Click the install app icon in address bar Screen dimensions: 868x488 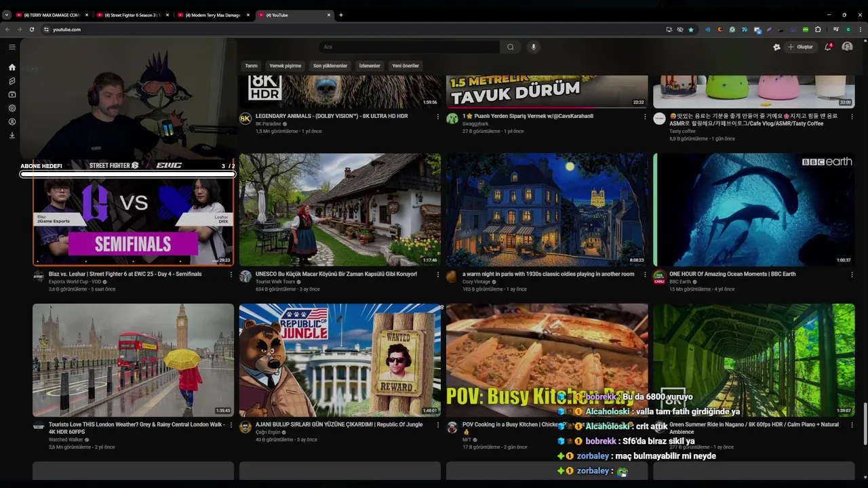[x=669, y=29]
